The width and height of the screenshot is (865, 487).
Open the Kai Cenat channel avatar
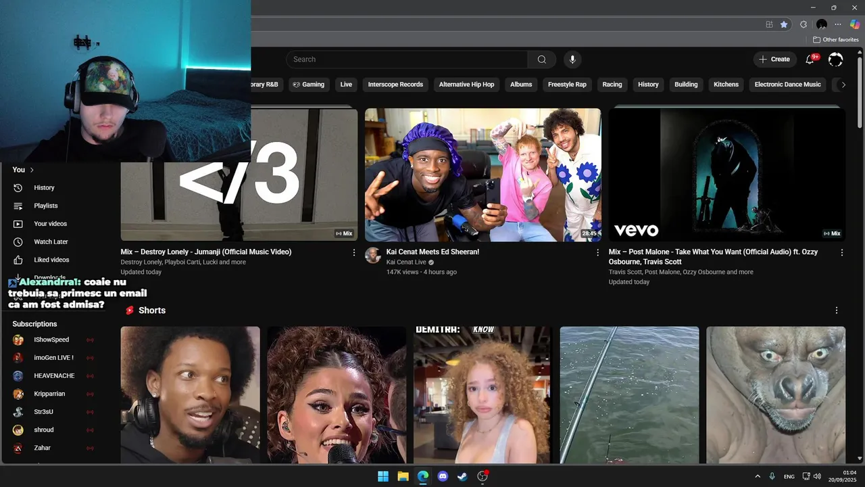[372, 255]
